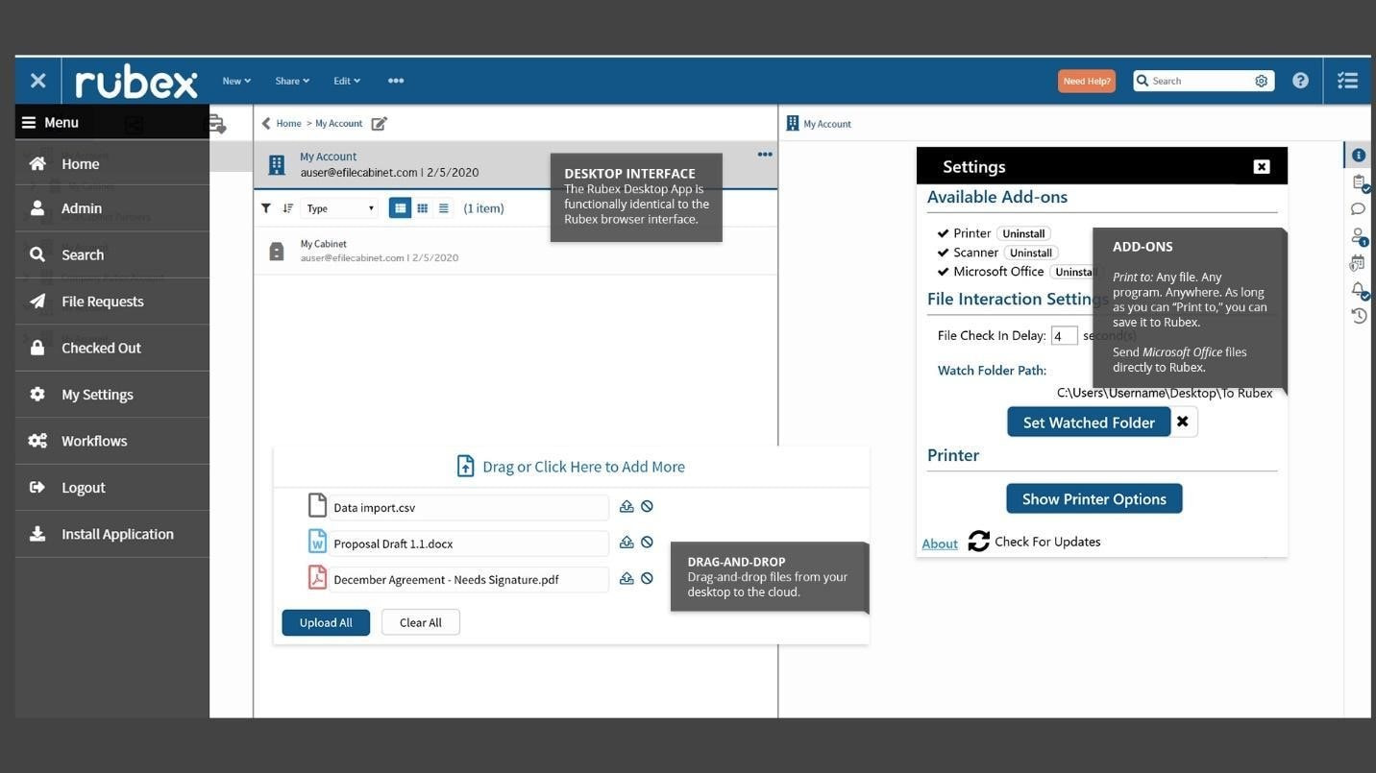Select Home in the side menu

[112, 163]
